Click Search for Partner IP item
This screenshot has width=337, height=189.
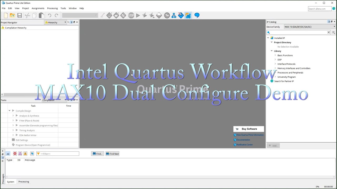click(284, 81)
